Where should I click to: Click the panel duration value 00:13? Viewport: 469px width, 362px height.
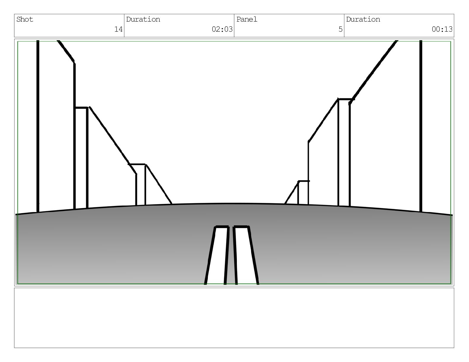(x=442, y=29)
